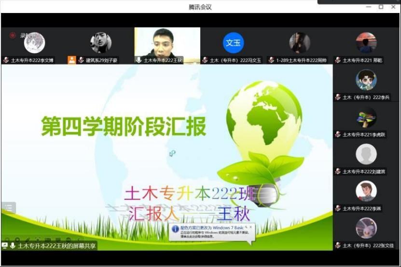Click orange host badge for 刘子豪
401x267 pixels.
[72, 60]
